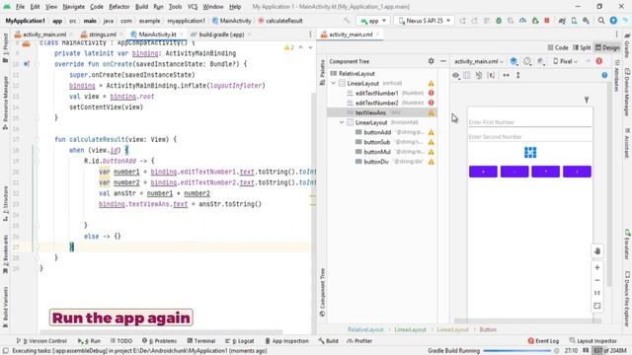This screenshot has height=355, width=632.
Task: Fit design preview to screen
Action: click(x=597, y=306)
